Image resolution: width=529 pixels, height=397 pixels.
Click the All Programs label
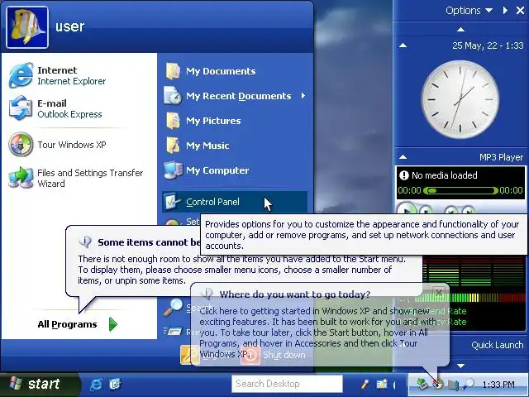tap(67, 324)
